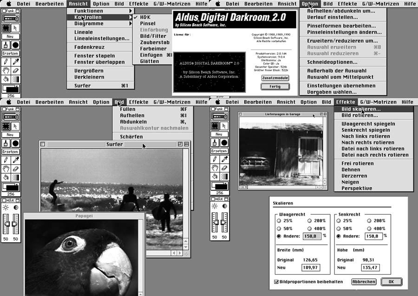Click the Waagerecht Andere percentage field
The image size is (418, 296).
pos(312,236)
